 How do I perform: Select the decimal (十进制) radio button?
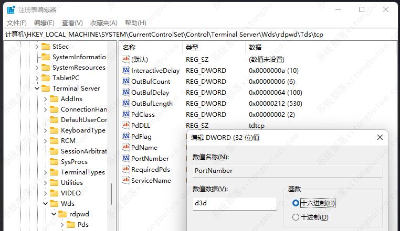296,217
